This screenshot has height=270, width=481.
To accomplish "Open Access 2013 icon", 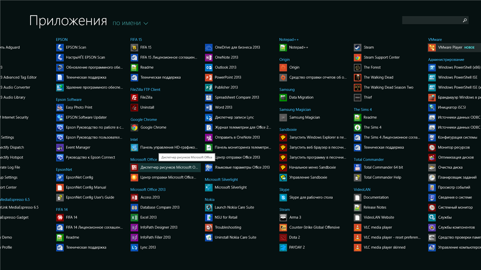I will coord(134,197).
